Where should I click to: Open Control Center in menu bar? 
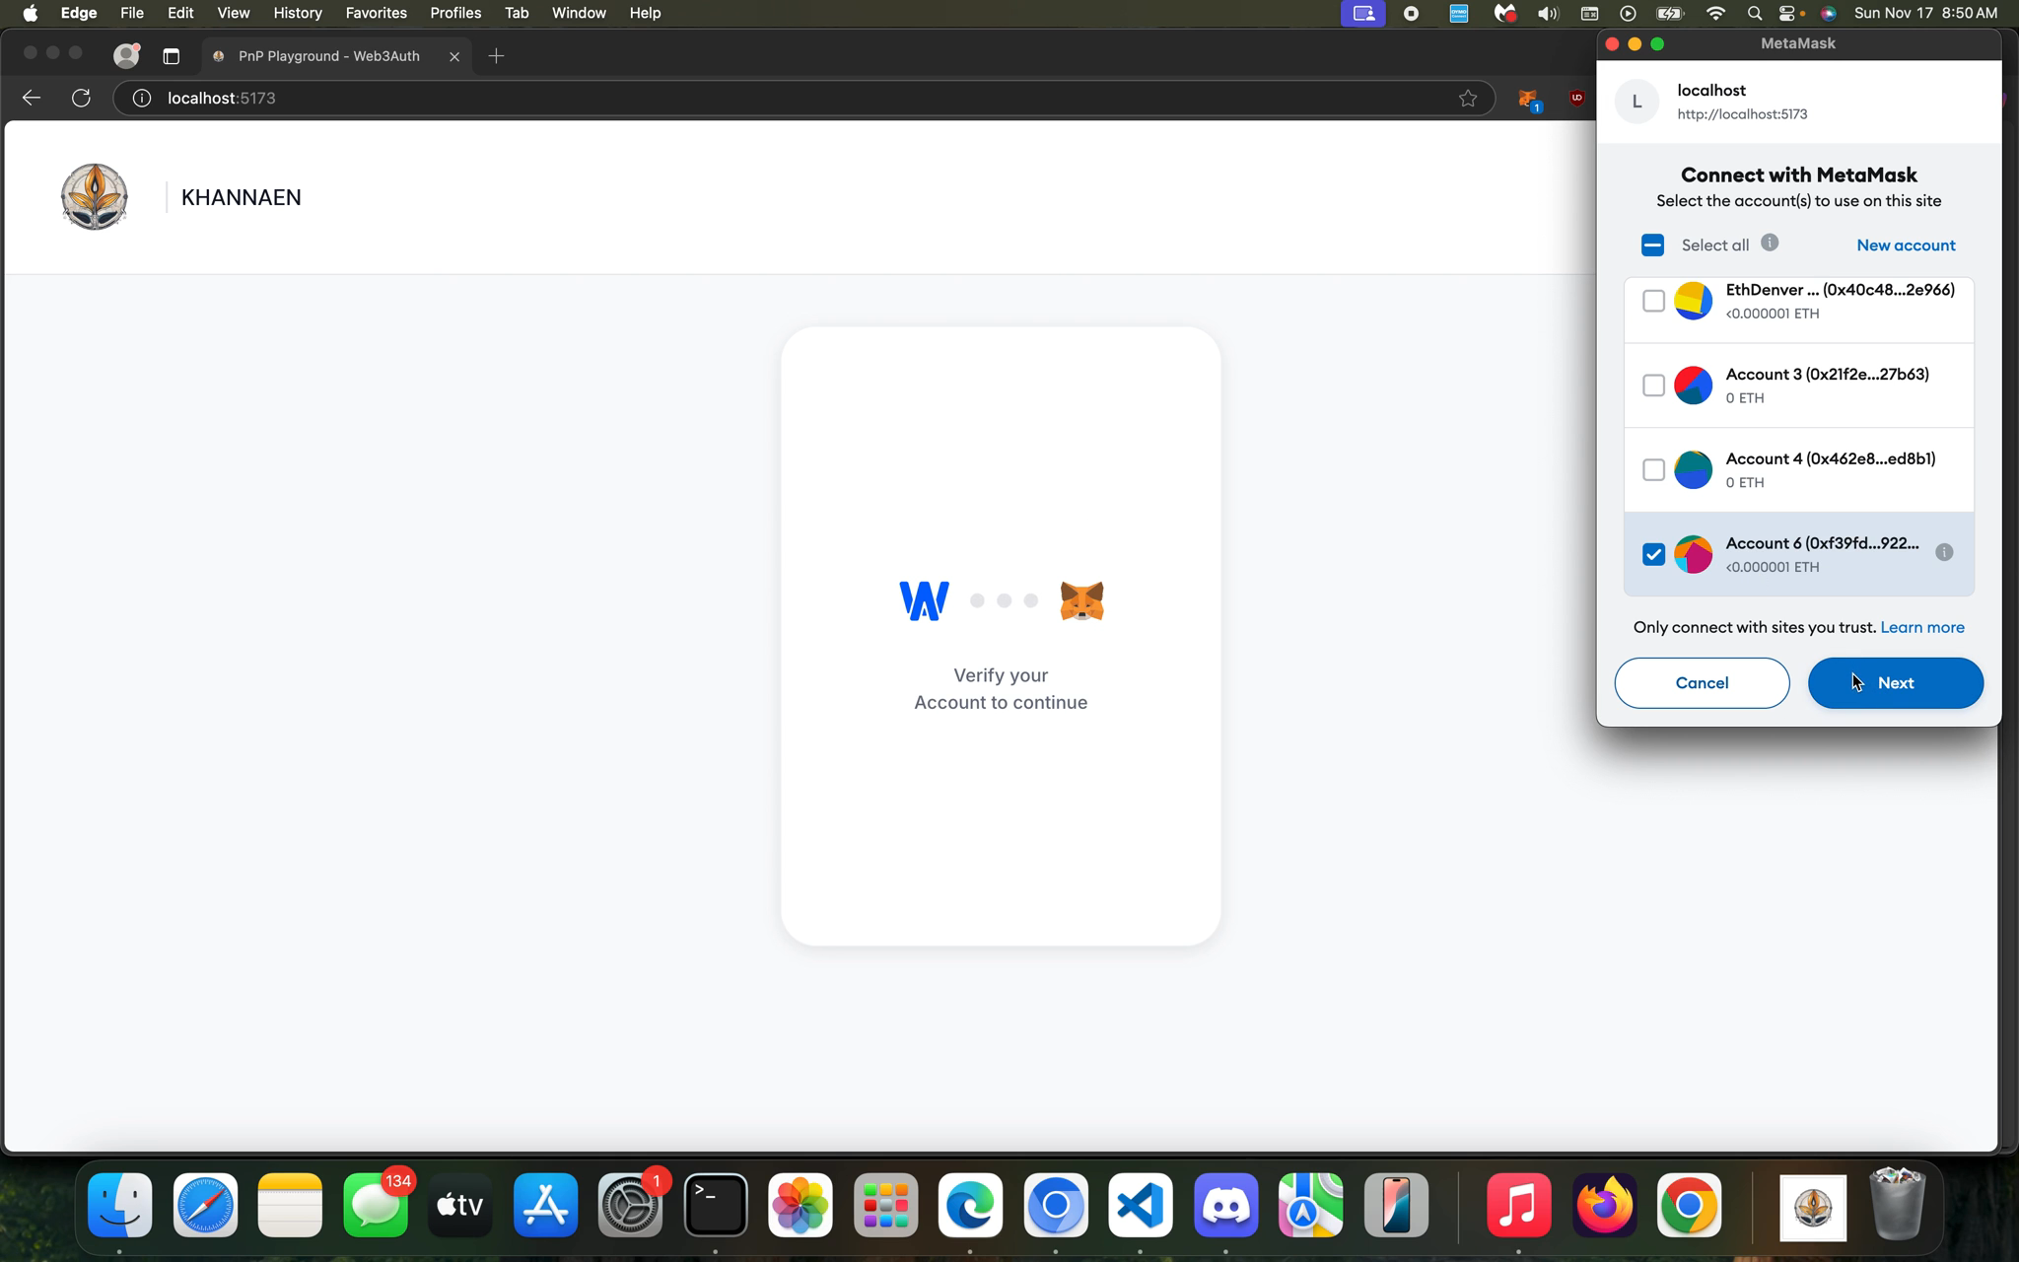pyautogui.click(x=1788, y=13)
